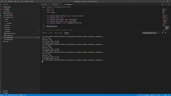
Task: Switch to the play.py editor tab
Action: pyautogui.click(x=56, y=5)
